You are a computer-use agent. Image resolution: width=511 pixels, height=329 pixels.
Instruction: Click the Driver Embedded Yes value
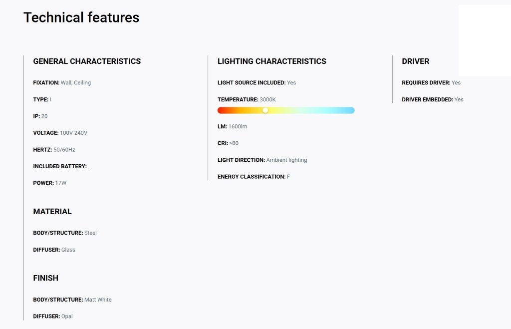[x=459, y=99]
